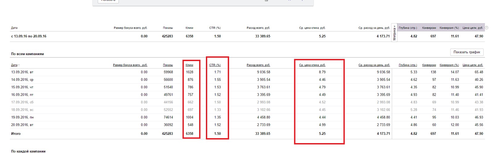
Task: Click clicks value 1028
Action: [190, 72]
